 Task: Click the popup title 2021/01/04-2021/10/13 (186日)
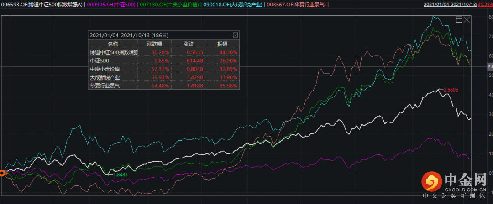click(x=129, y=35)
